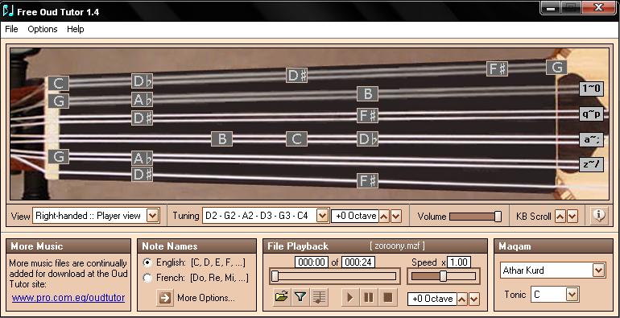Screen dimensions: 620x318
Task: Stop the file playback
Action: tap(388, 296)
